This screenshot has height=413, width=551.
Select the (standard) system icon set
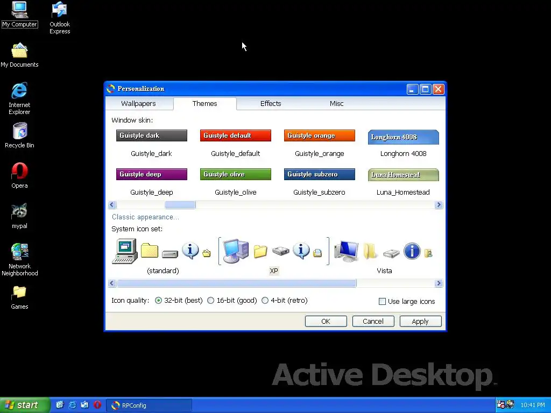click(x=163, y=255)
